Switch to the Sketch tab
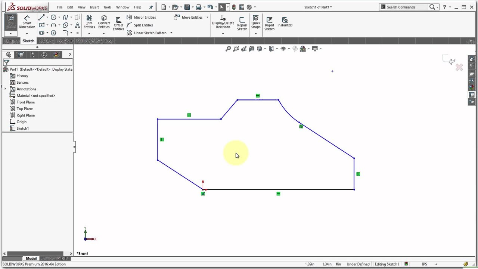 pos(28,41)
